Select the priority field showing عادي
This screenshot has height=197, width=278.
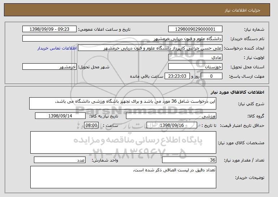(x=195, y=57)
